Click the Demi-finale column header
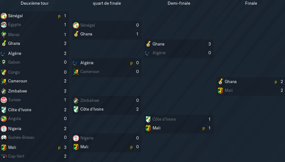285x162 pixels. [179, 3]
